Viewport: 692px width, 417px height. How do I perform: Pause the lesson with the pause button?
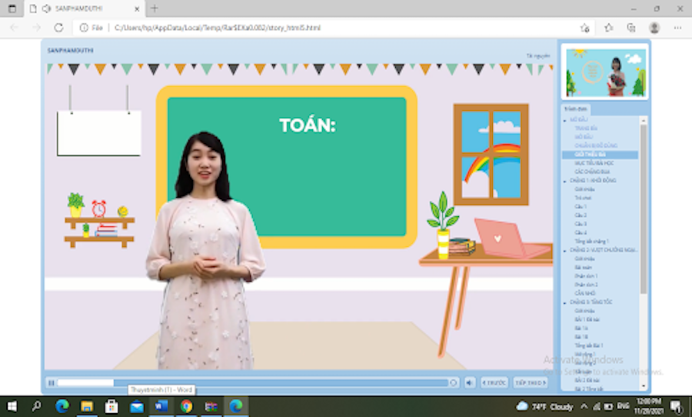(51, 382)
